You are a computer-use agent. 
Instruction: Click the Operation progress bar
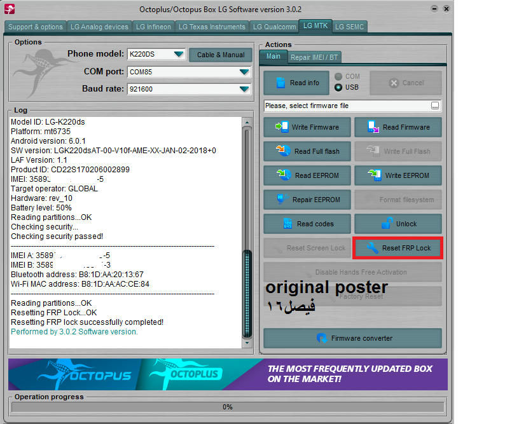228,407
